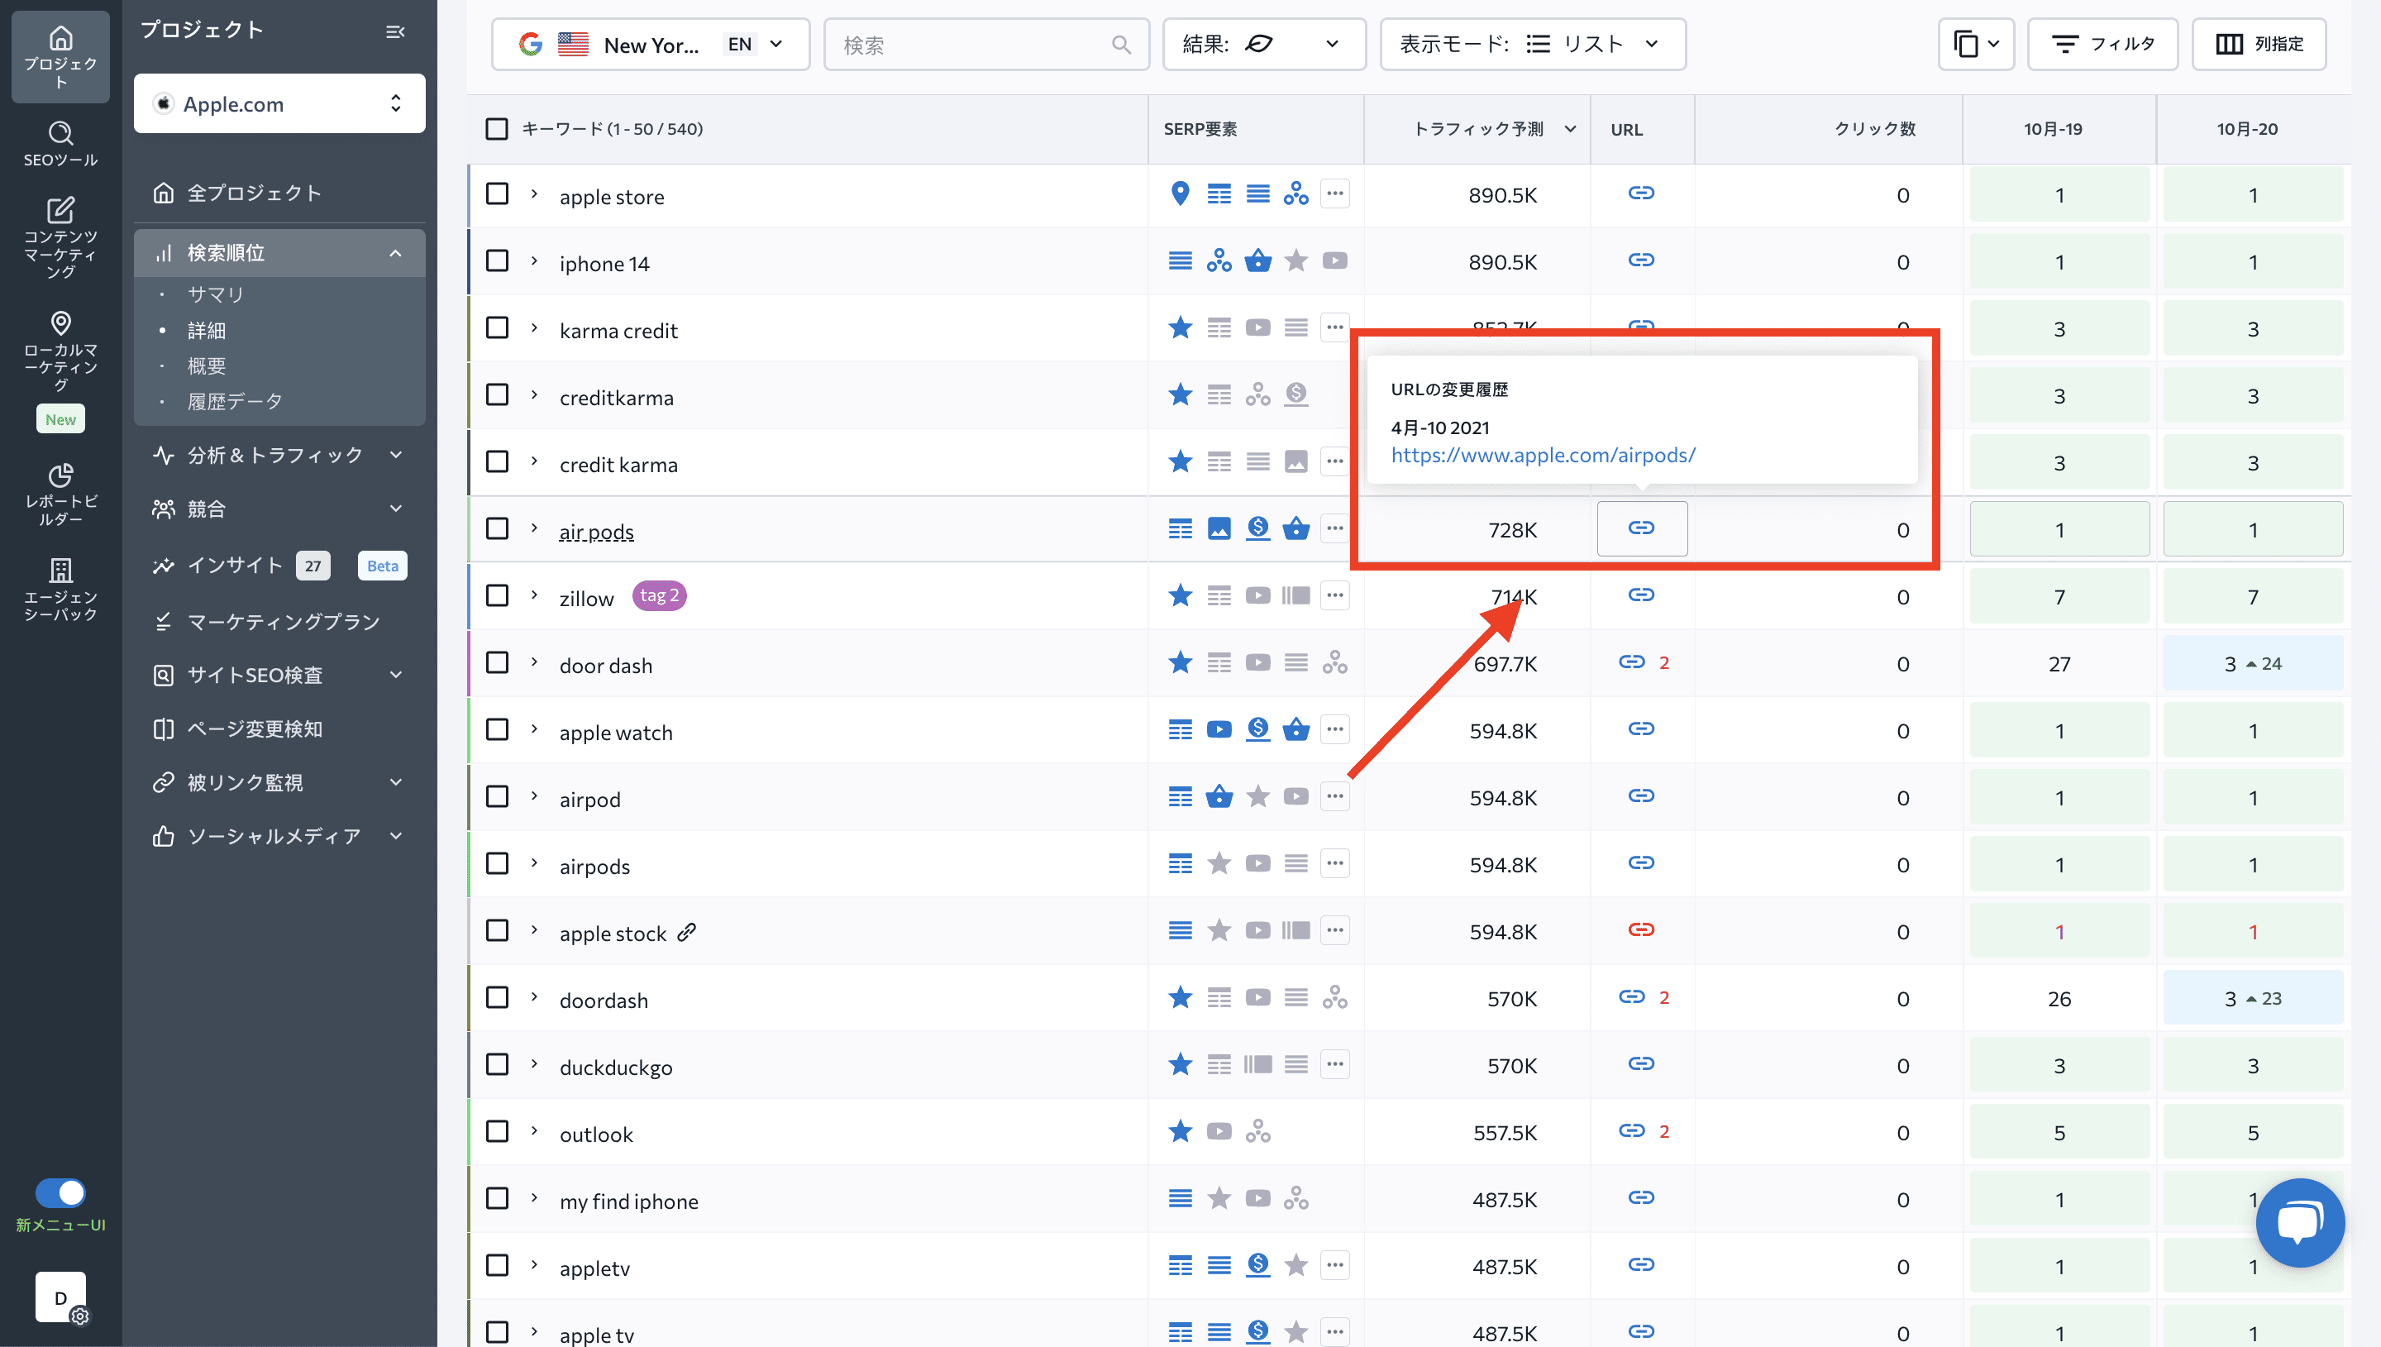Toggle the 新メニューUI switch
This screenshot has height=1347, width=2381.
pos(60,1193)
